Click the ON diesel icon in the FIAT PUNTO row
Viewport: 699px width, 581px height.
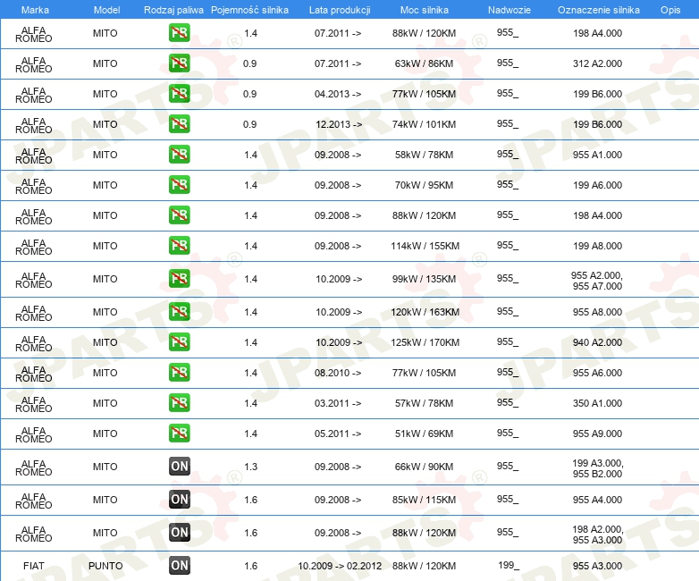tap(179, 566)
